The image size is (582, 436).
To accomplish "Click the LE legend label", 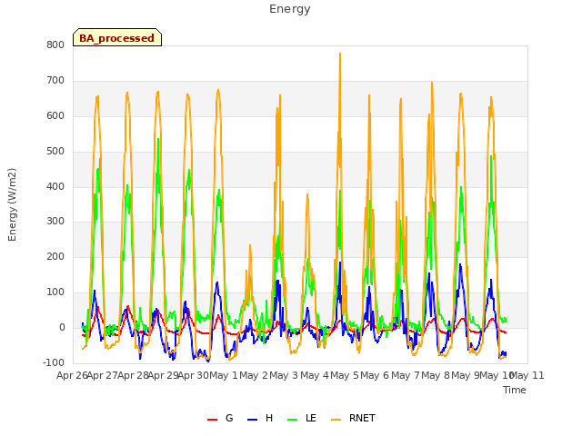I will [311, 418].
